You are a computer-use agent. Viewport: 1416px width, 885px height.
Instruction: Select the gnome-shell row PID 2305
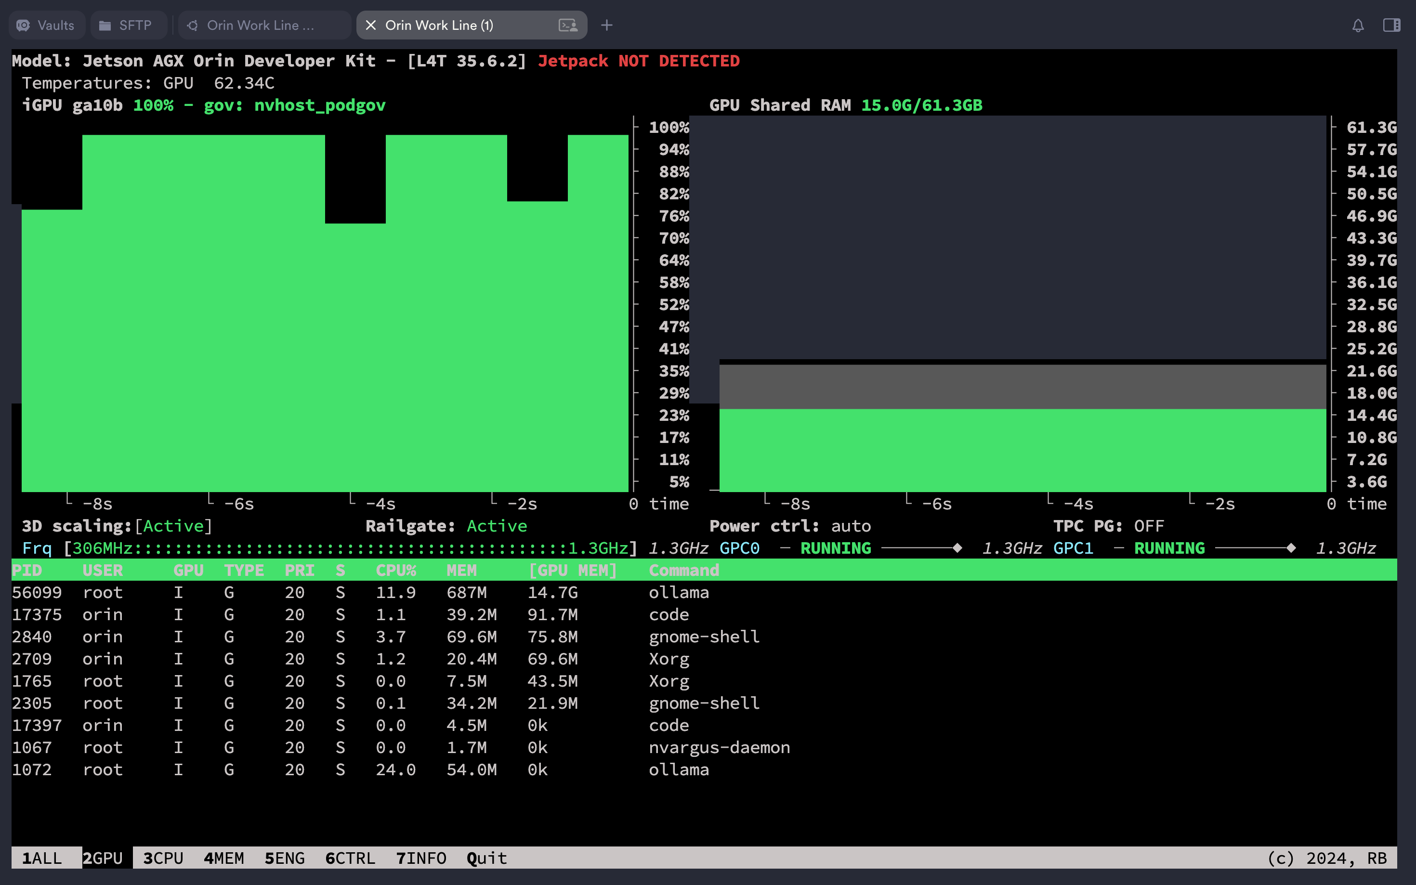[x=704, y=703]
